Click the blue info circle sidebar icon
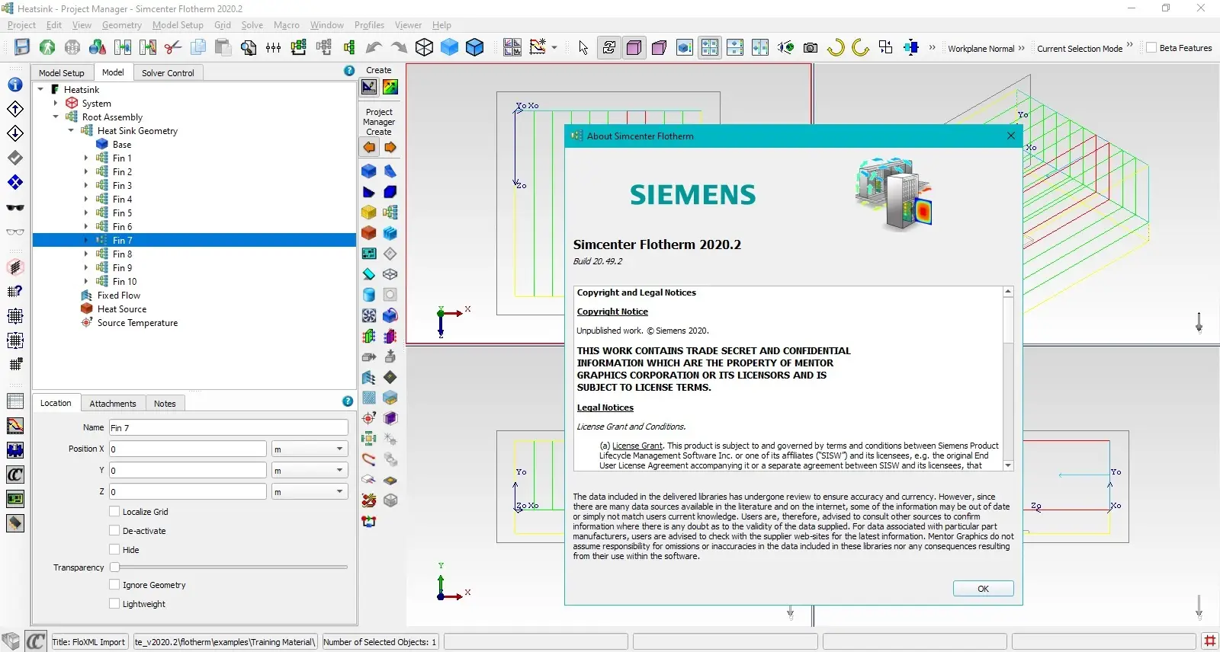The height and width of the screenshot is (652, 1220). pyautogui.click(x=15, y=85)
